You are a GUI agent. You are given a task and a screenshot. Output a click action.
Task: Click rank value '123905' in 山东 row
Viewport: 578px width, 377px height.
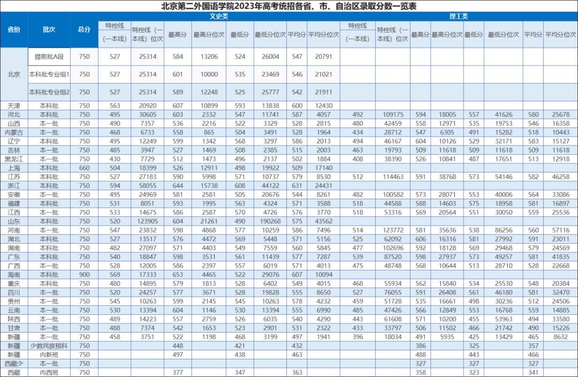(148, 221)
